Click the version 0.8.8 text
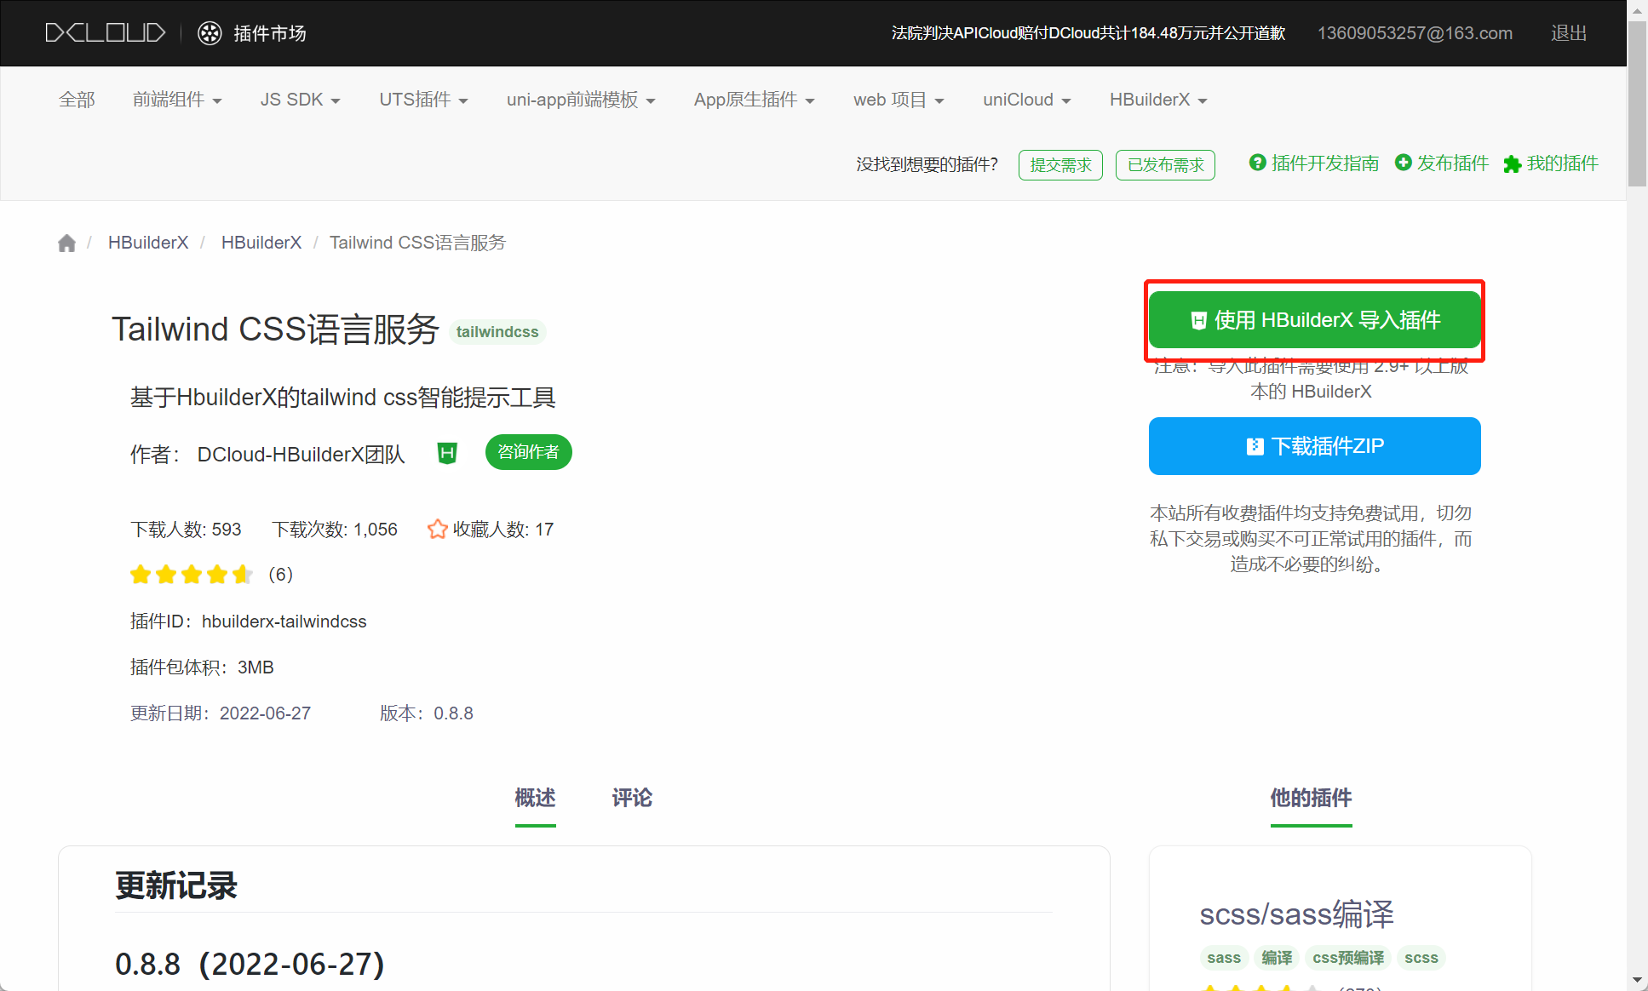Screen dimensions: 1648x991 pos(453,713)
